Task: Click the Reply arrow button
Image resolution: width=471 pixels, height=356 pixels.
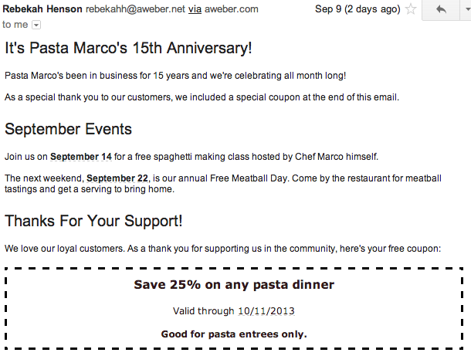Action: click(441, 9)
